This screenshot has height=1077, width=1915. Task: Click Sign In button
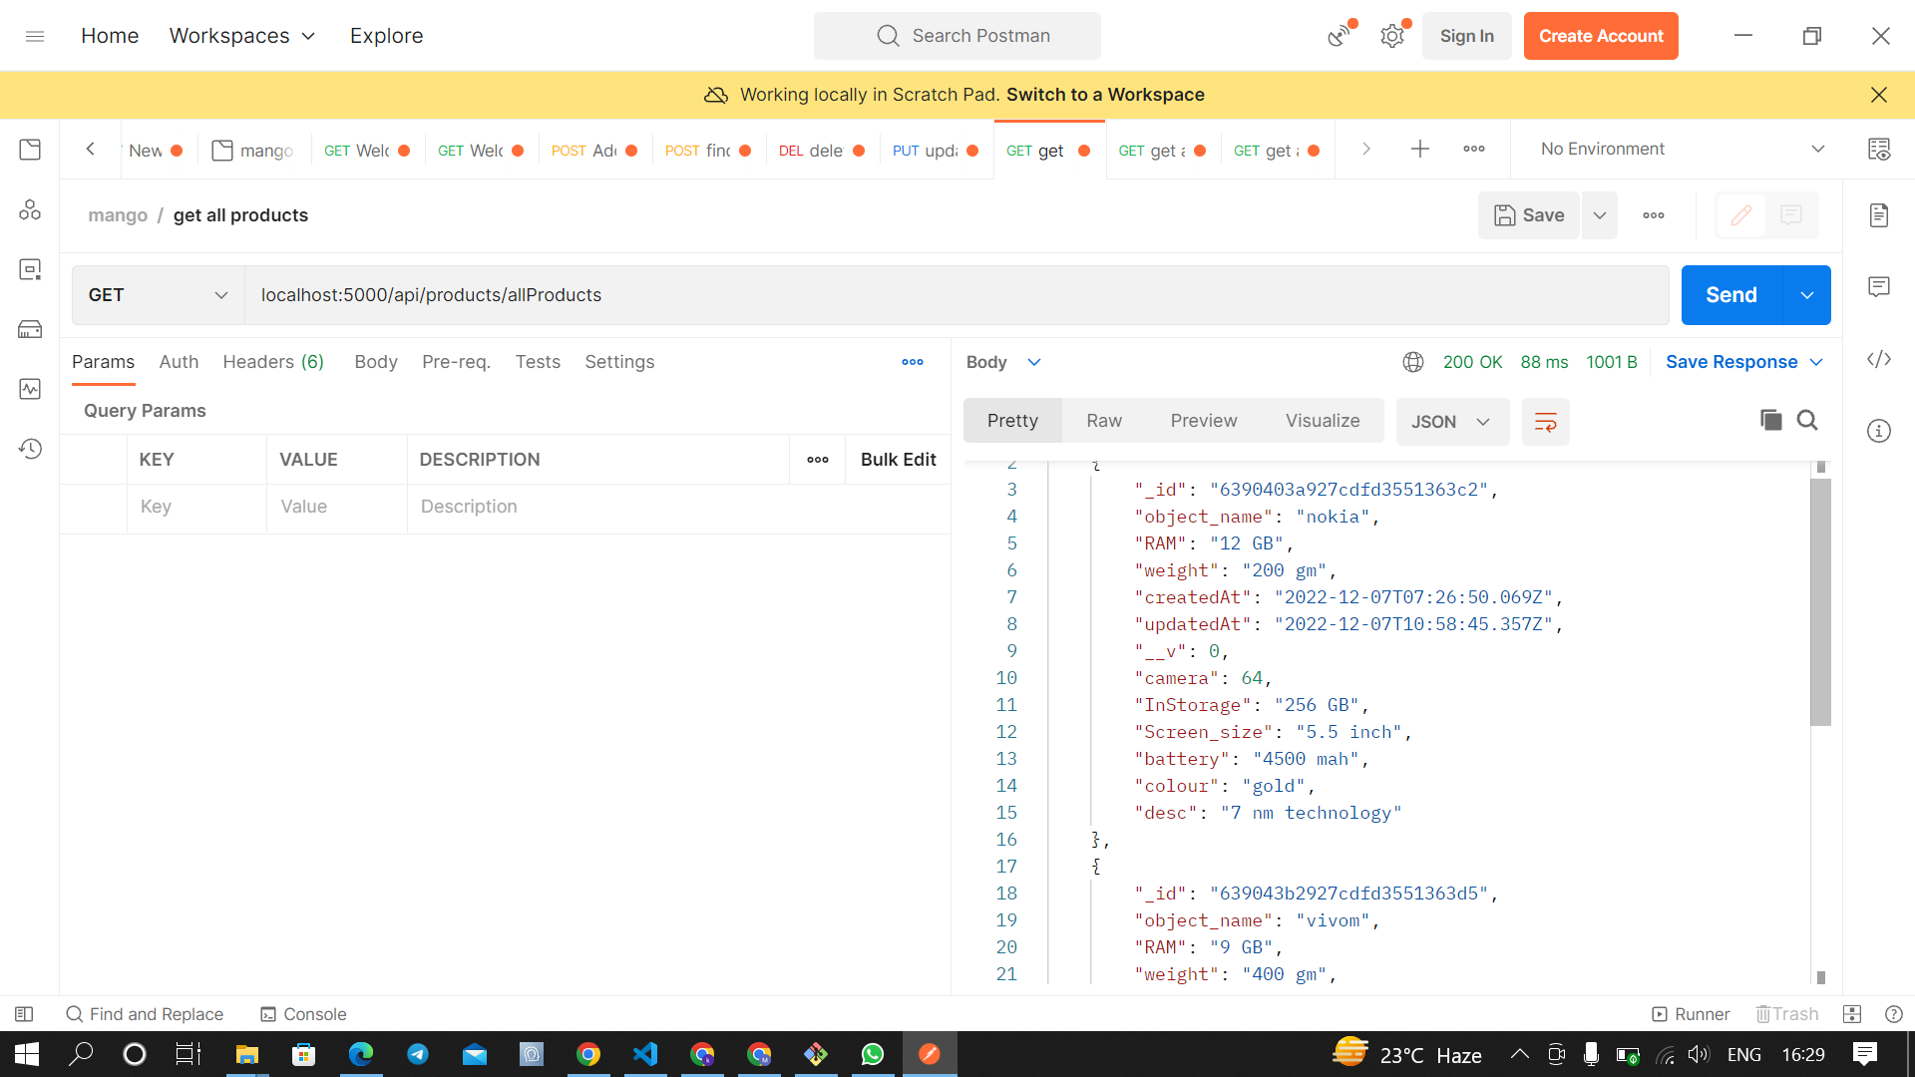1466,36
